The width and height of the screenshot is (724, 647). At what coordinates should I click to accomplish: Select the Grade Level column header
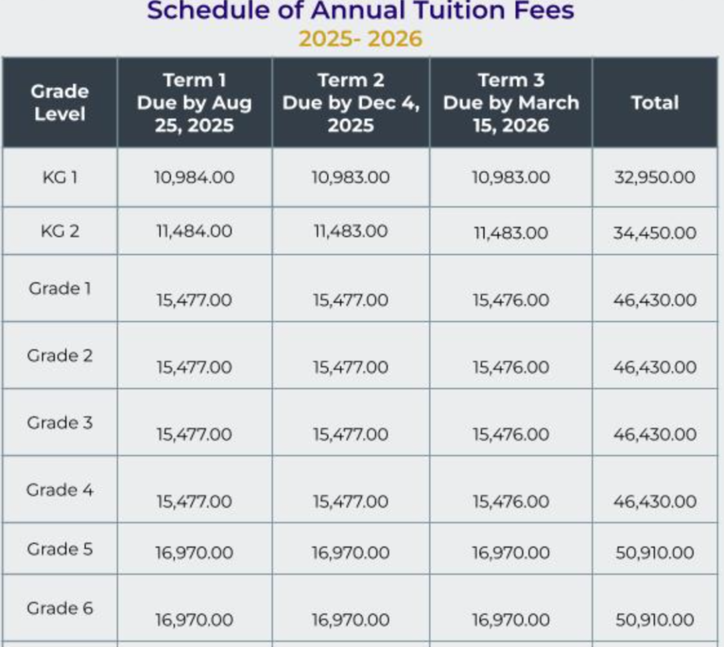point(60,102)
